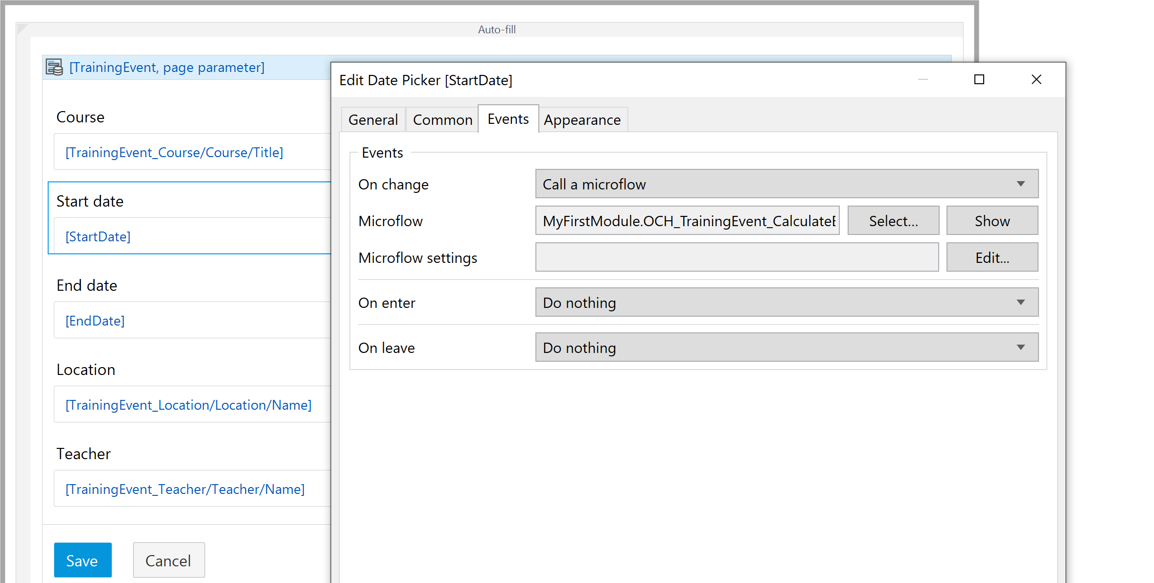Viewport: 1154px width, 583px height.
Task: Click the Select... microflow button
Action: tap(893, 221)
